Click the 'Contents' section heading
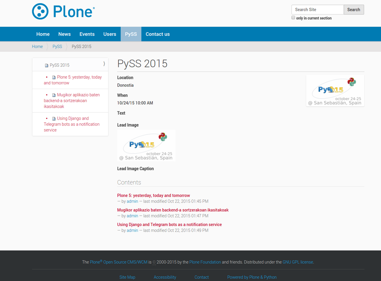The width and height of the screenshot is (381, 281). [129, 182]
